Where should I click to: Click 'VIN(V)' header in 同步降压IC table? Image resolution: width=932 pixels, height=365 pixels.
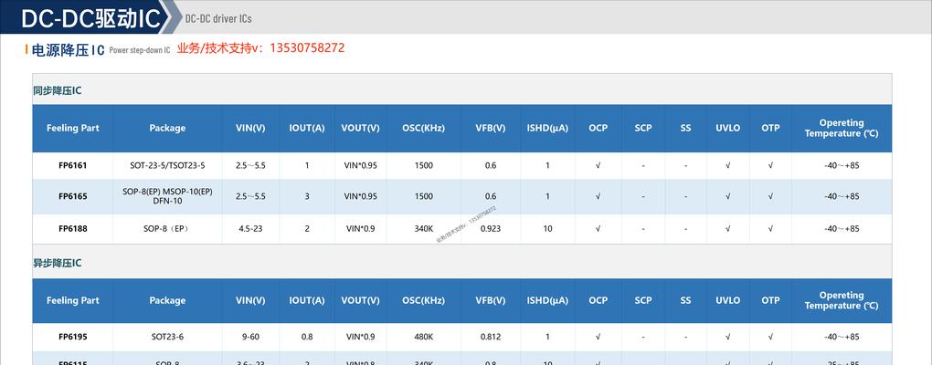click(x=250, y=128)
